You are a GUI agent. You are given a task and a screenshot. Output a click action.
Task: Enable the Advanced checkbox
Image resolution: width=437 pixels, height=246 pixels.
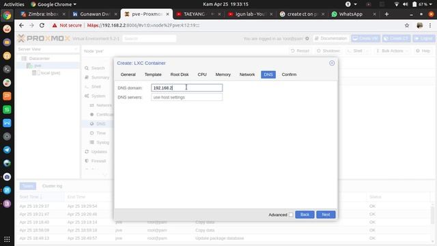coord(291,215)
